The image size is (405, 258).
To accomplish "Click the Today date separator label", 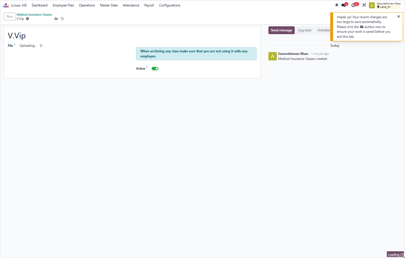I will pos(335,46).
